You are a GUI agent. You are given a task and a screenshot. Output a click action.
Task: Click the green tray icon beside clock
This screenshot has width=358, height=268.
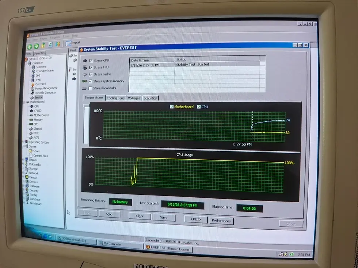tap(292, 255)
